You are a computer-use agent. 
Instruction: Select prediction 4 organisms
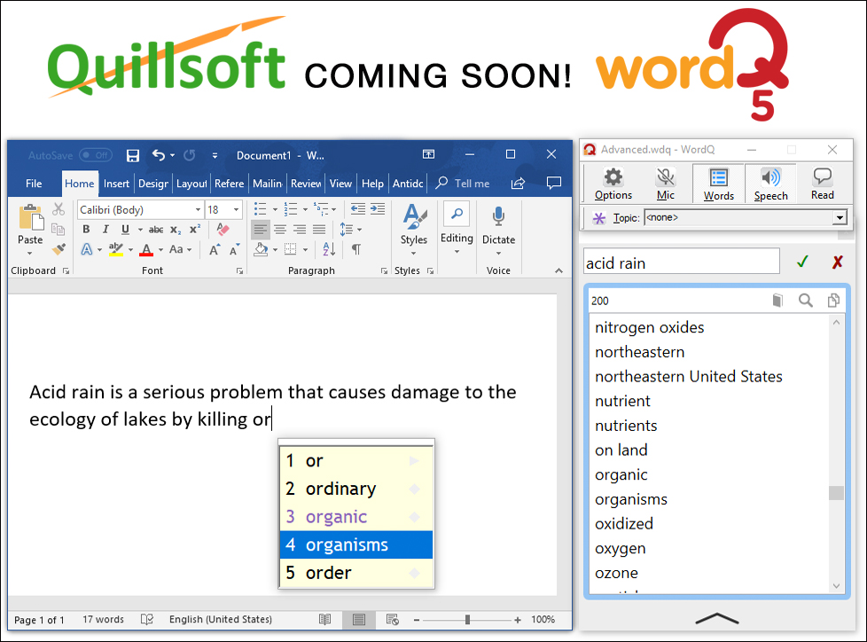click(356, 544)
